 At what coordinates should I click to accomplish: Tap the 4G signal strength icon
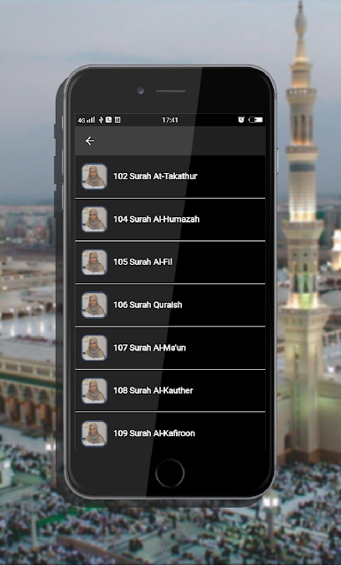tap(87, 120)
